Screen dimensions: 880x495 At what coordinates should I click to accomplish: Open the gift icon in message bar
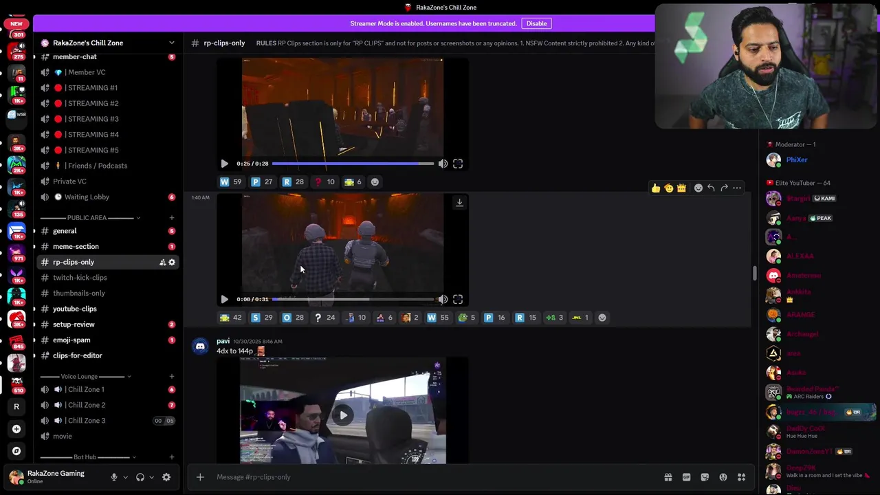(668, 477)
